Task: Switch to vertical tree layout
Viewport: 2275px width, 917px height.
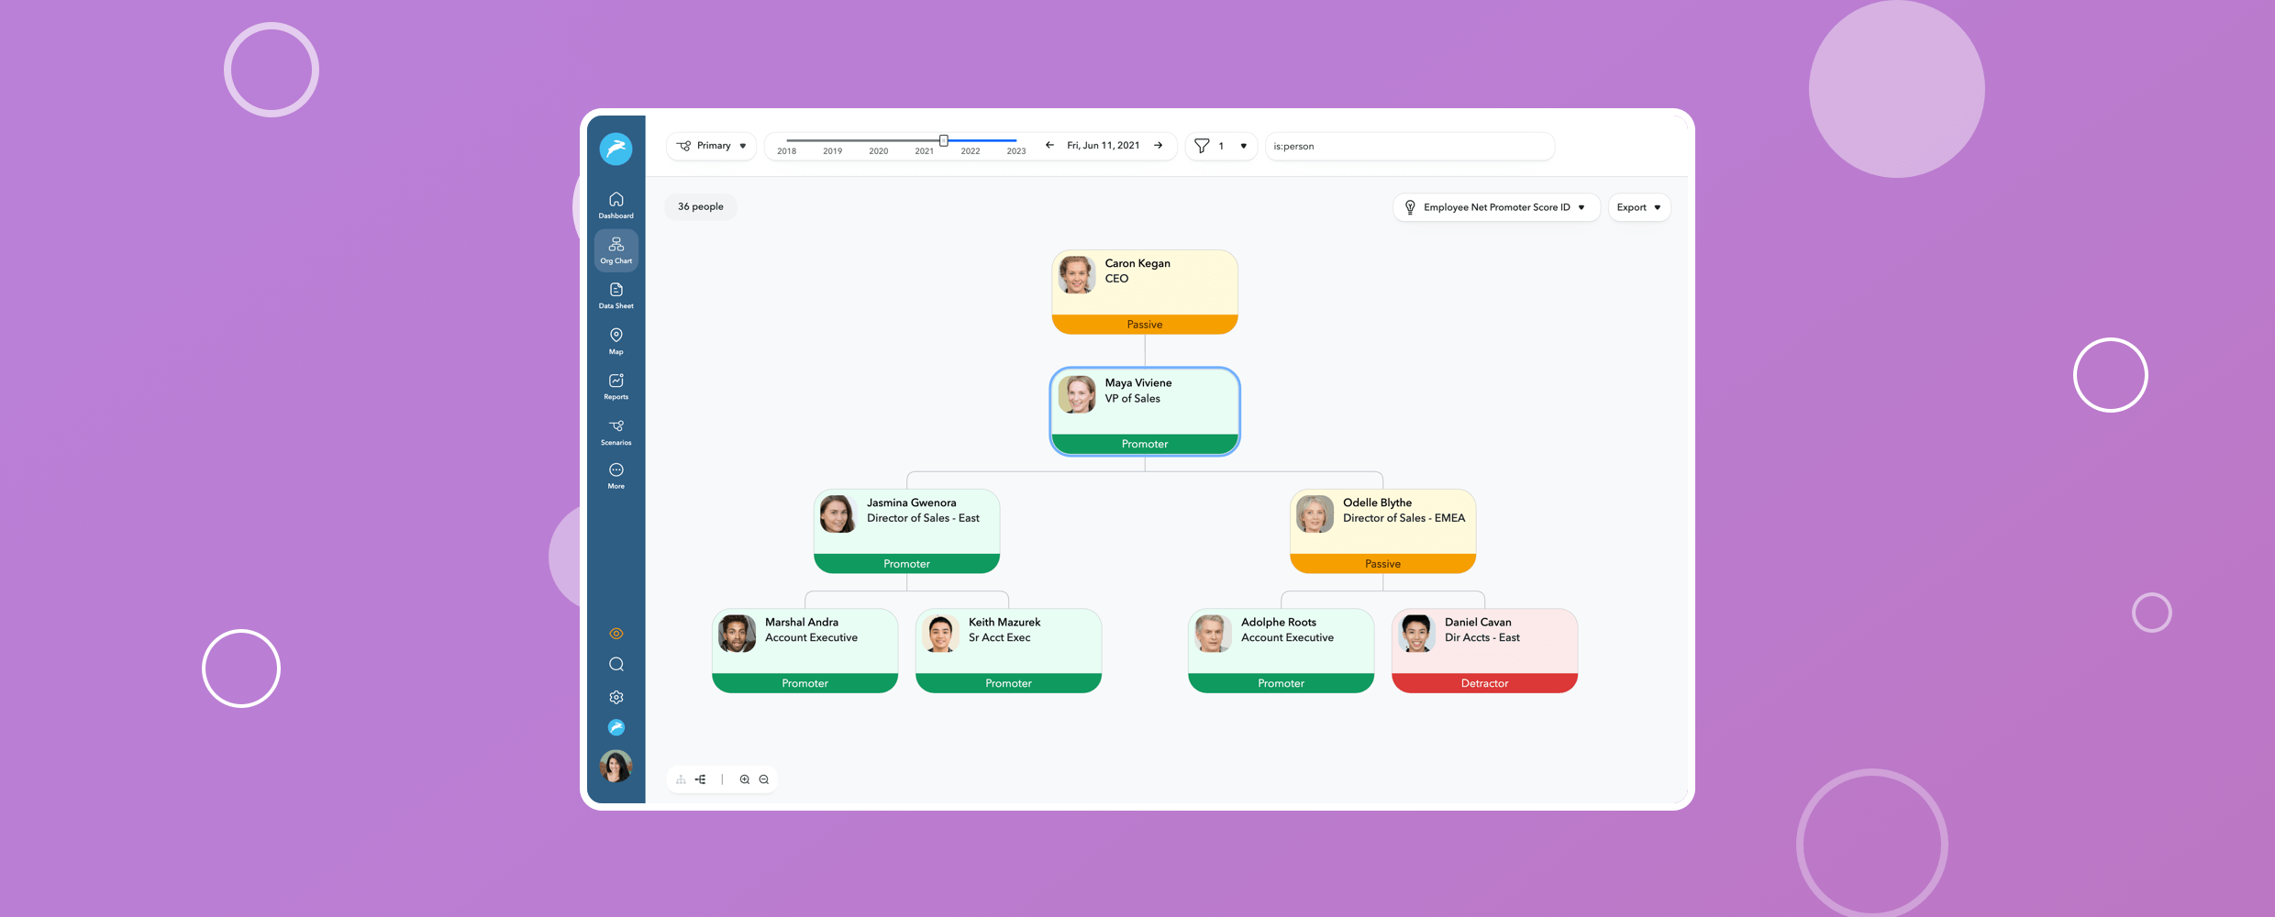Action: (x=681, y=779)
